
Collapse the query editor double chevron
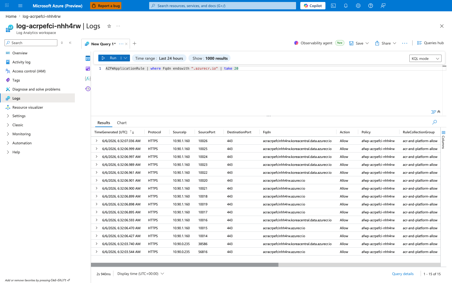pos(439,112)
